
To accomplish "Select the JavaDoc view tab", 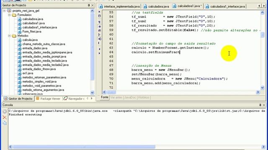I will [130, 97].
